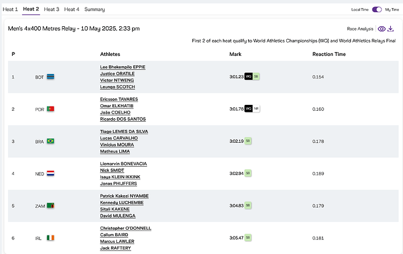Open Jack RAFTERY profile
Screen dimensions: 403x254
pos(116,248)
